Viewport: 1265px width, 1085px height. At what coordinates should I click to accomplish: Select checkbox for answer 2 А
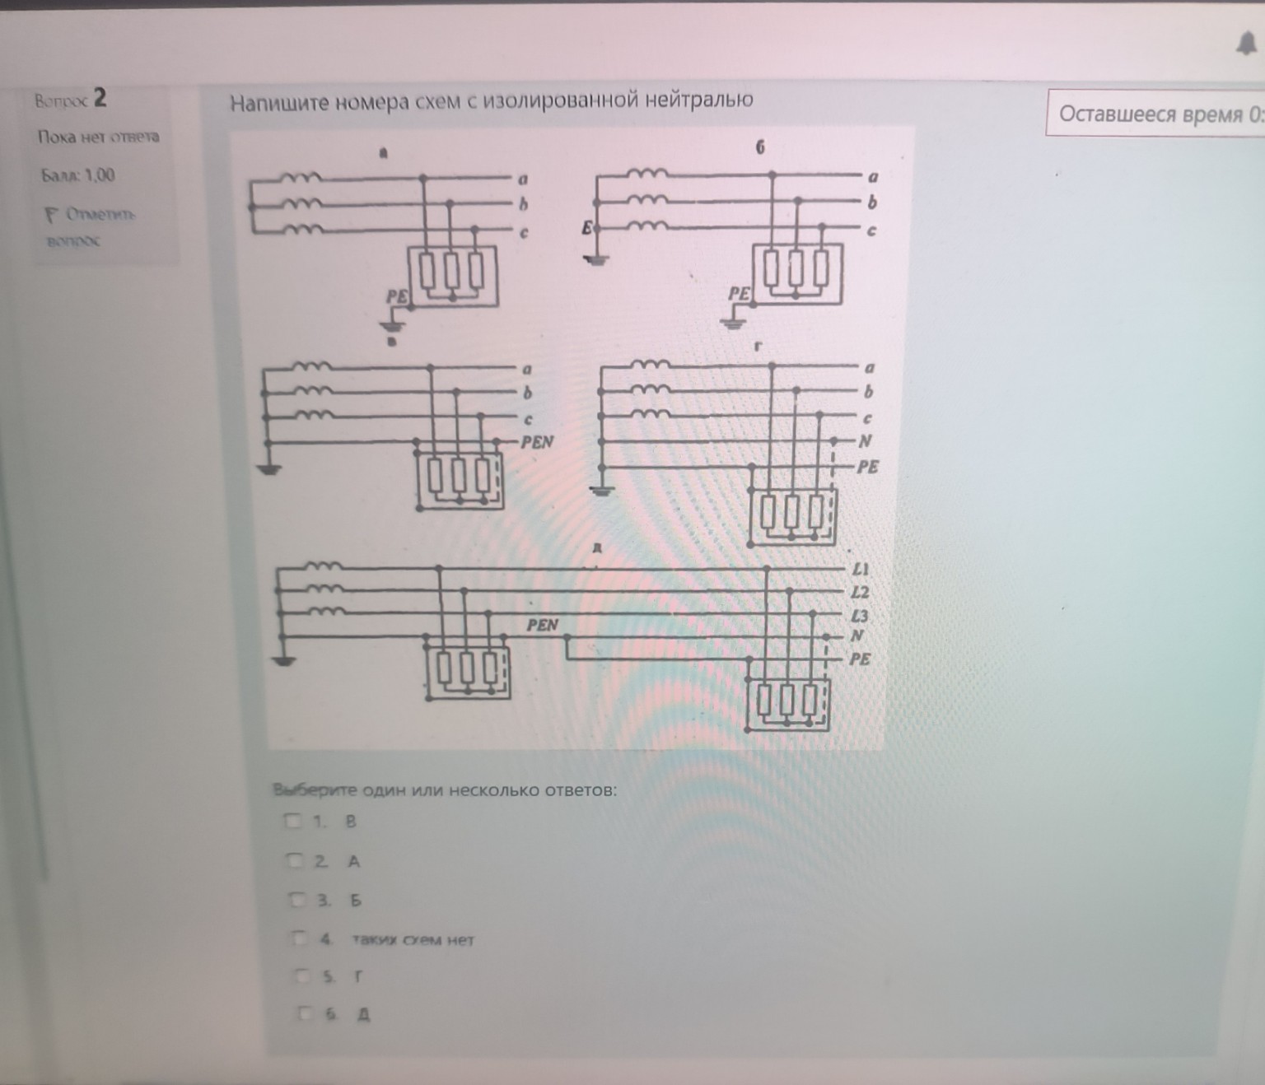295,861
